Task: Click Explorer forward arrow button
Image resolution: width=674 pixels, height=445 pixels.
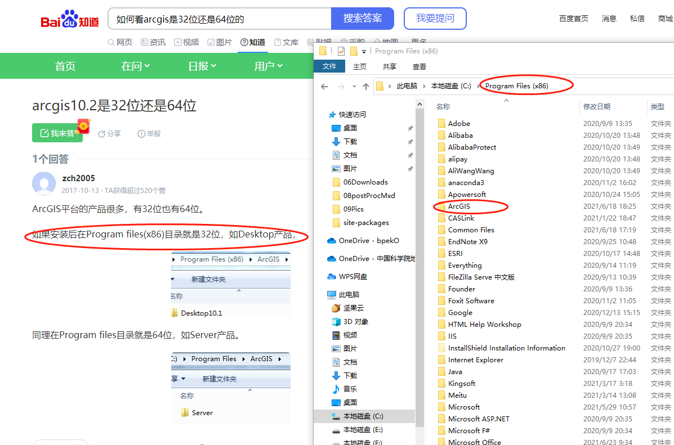Action: point(341,86)
